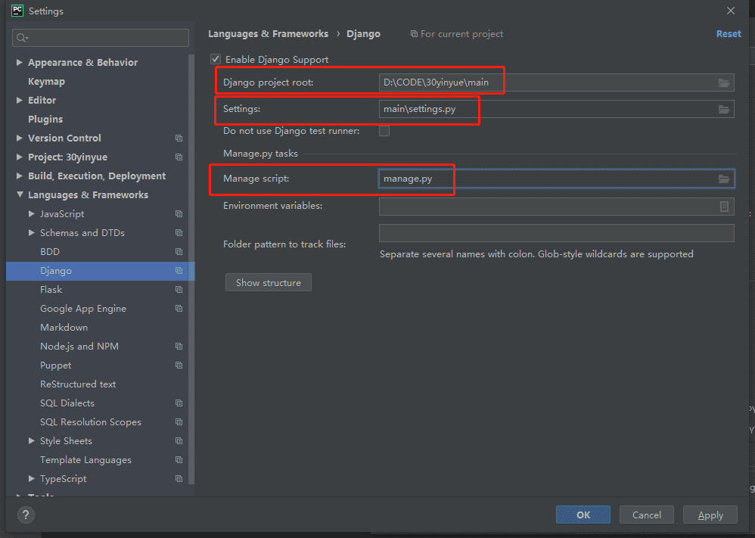Select Flask in settings tree
This screenshot has height=538, width=755.
(51, 290)
